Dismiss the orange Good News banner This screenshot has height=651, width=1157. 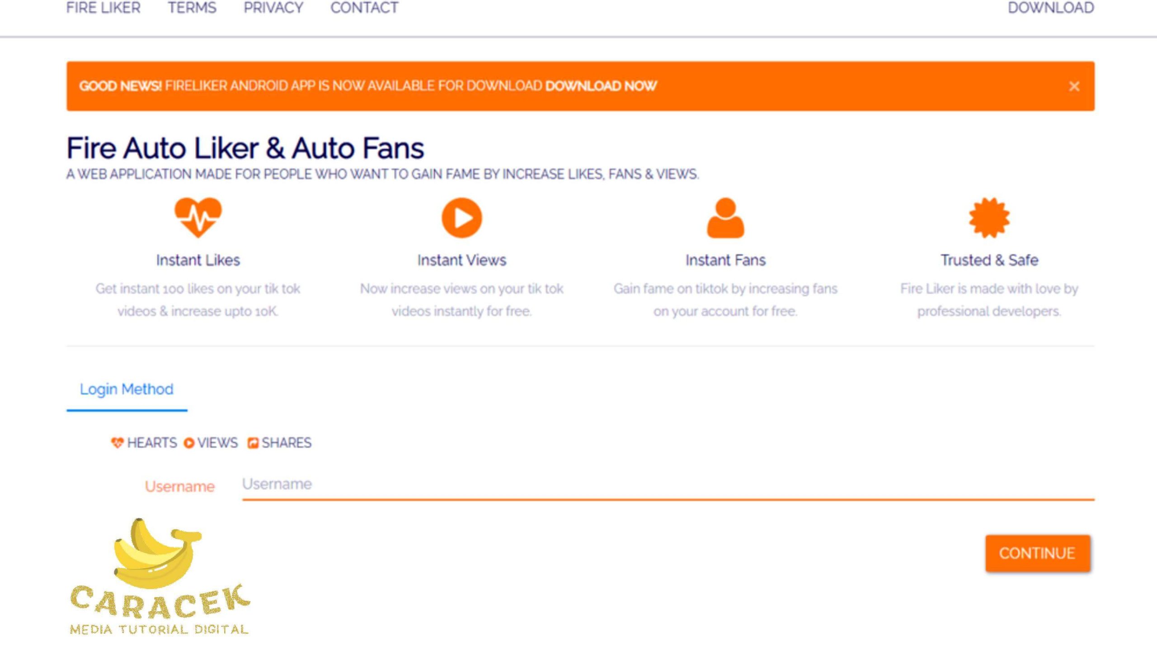tap(1074, 86)
